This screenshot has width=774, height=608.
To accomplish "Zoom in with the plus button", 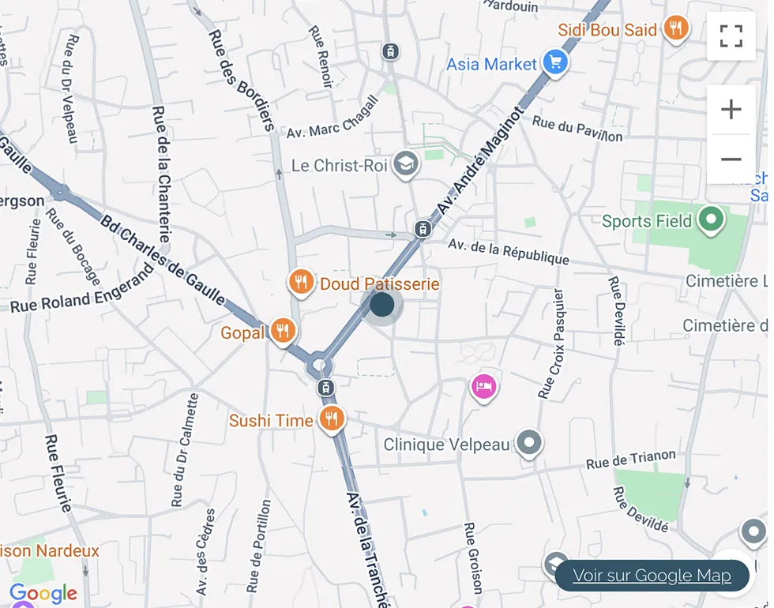I will point(731,109).
